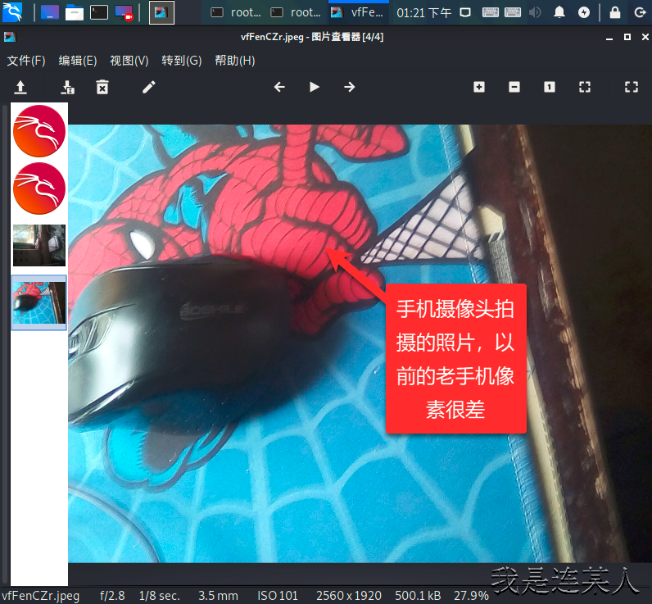Fit image to window with the dashed-frame icon

click(x=585, y=87)
